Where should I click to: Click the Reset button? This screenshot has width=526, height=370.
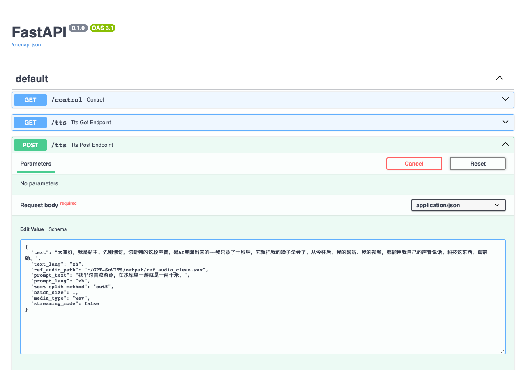tap(478, 164)
